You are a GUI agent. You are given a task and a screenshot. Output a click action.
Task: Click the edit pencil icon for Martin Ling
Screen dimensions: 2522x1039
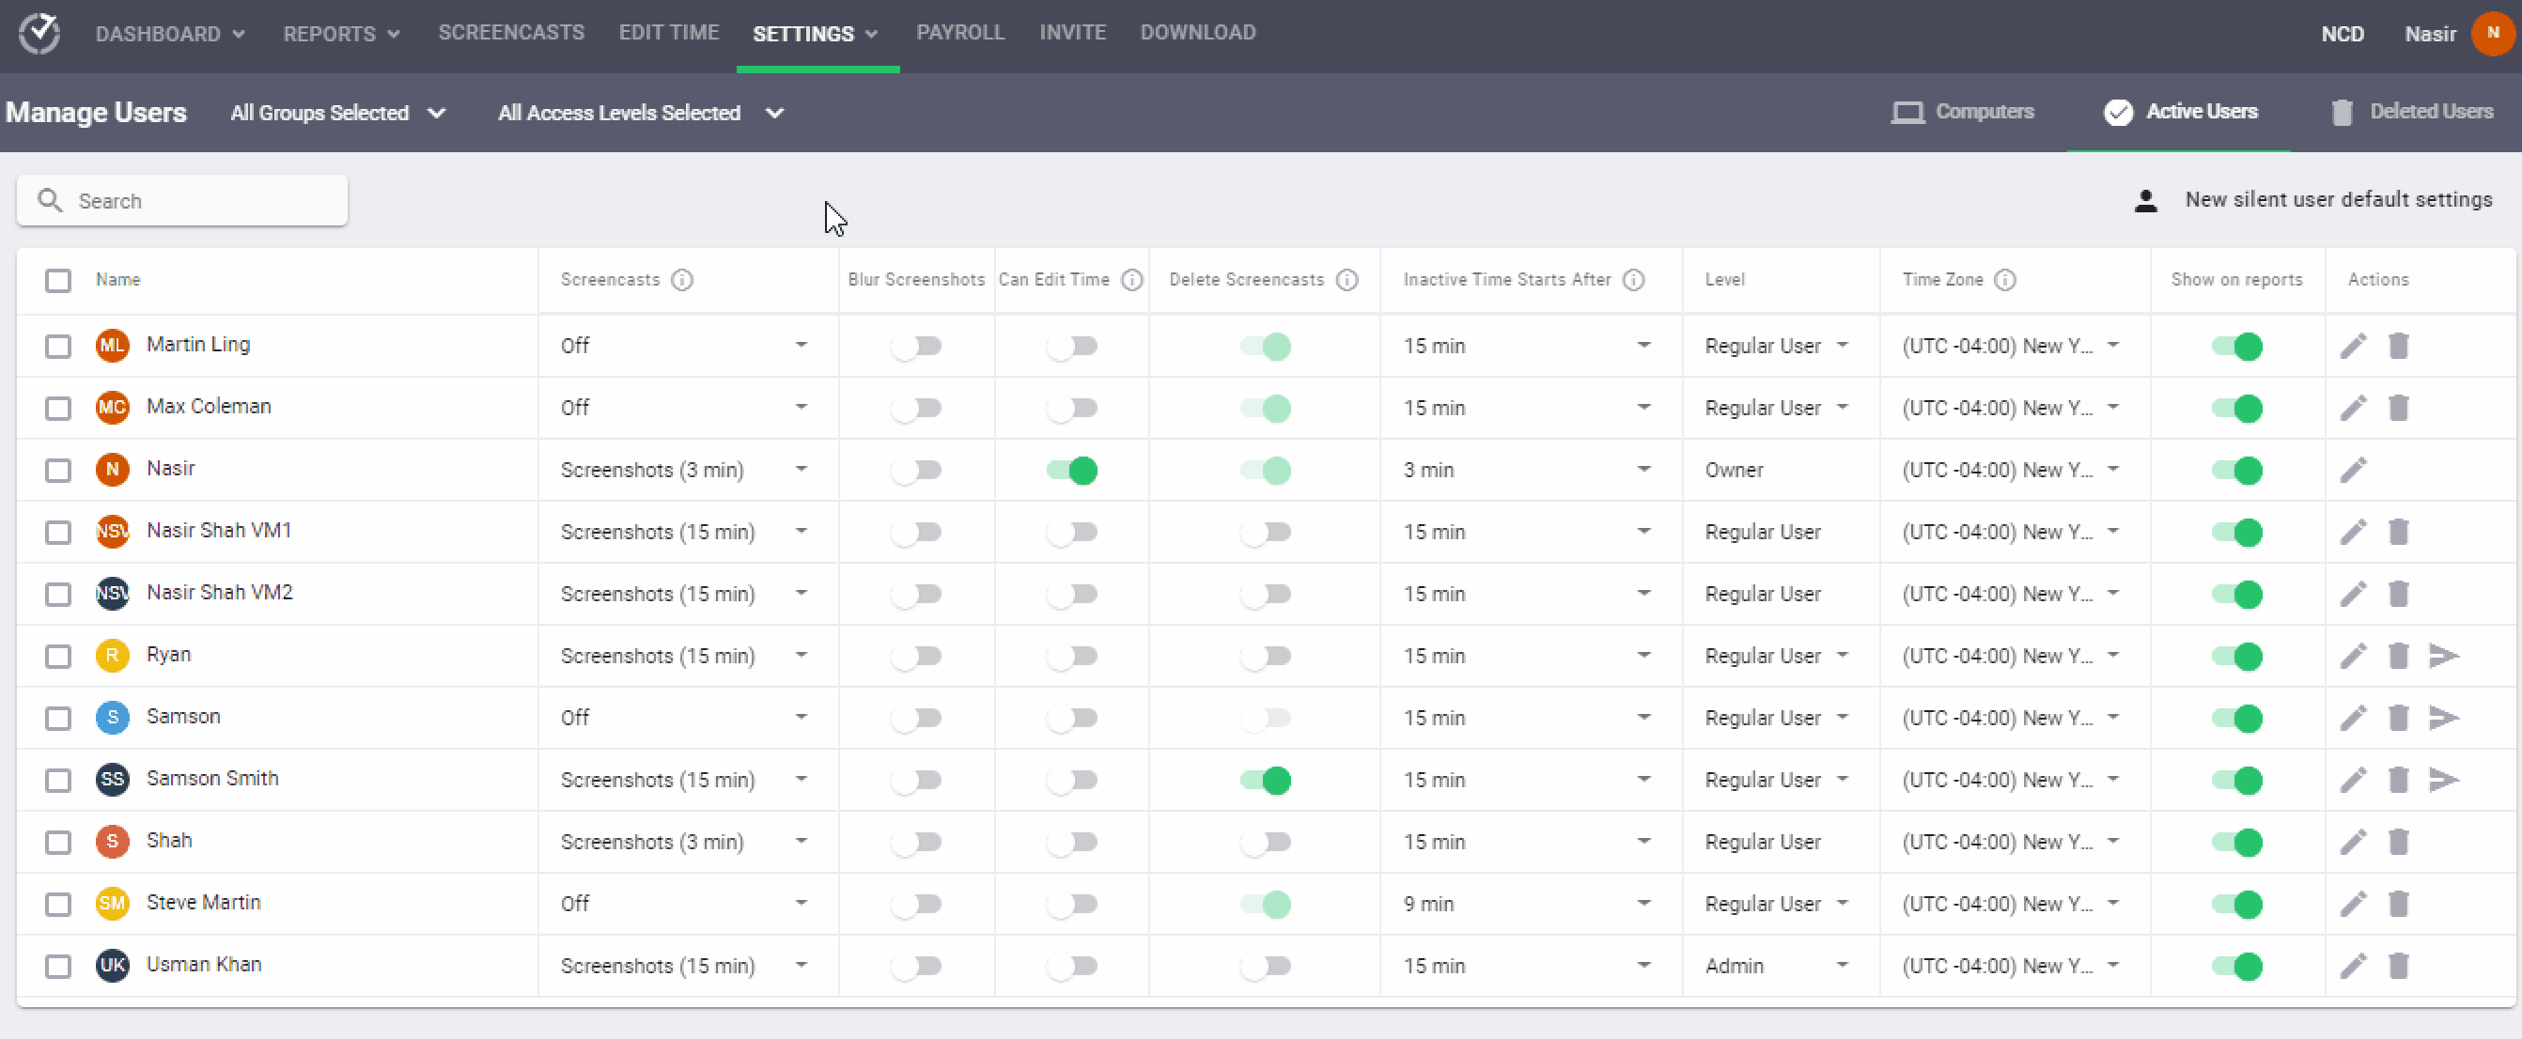coord(2353,346)
